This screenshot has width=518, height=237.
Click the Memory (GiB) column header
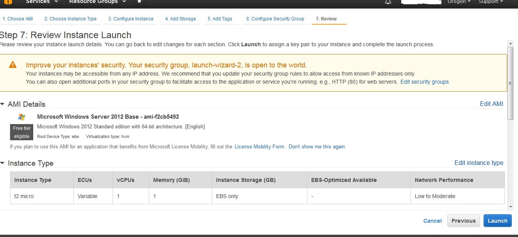(181, 180)
